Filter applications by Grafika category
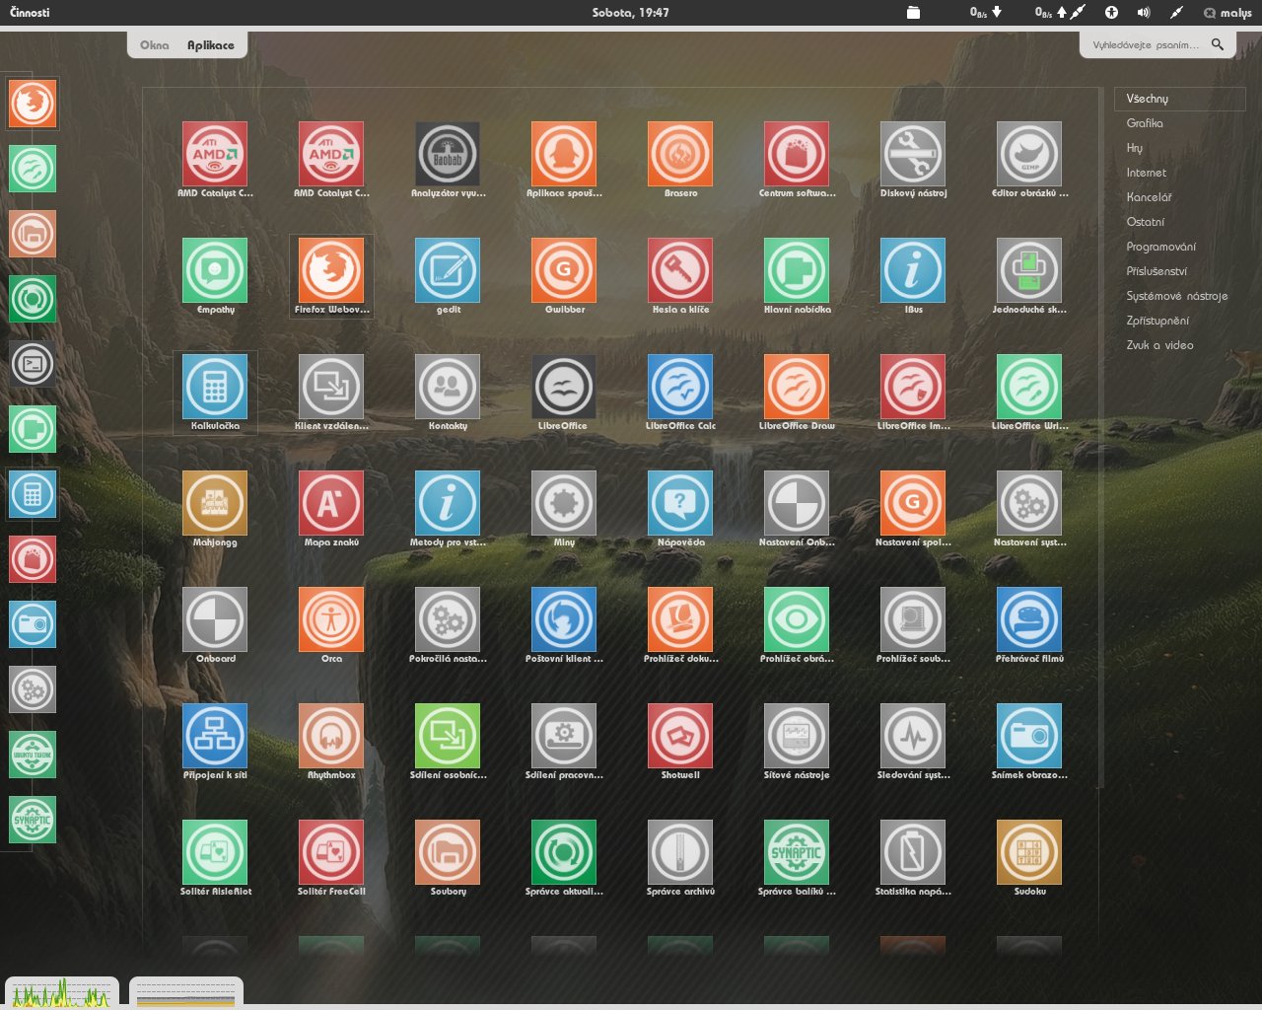This screenshot has height=1010, width=1262. [1145, 123]
